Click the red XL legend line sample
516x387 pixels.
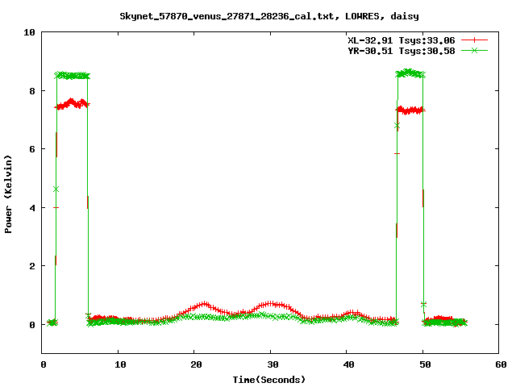[474, 40]
